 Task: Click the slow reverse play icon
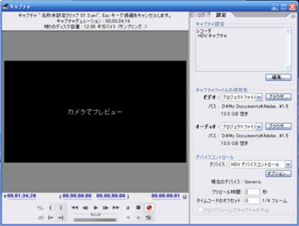pyautogui.click(x=128, y=218)
